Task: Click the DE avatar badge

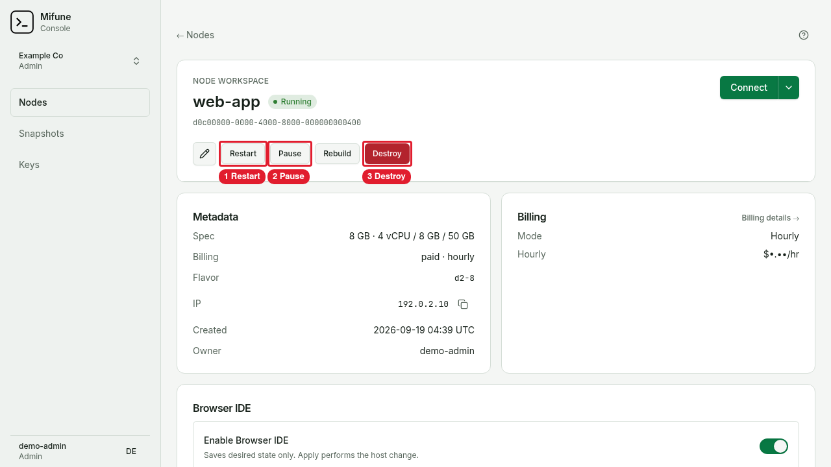Action: coord(131,451)
